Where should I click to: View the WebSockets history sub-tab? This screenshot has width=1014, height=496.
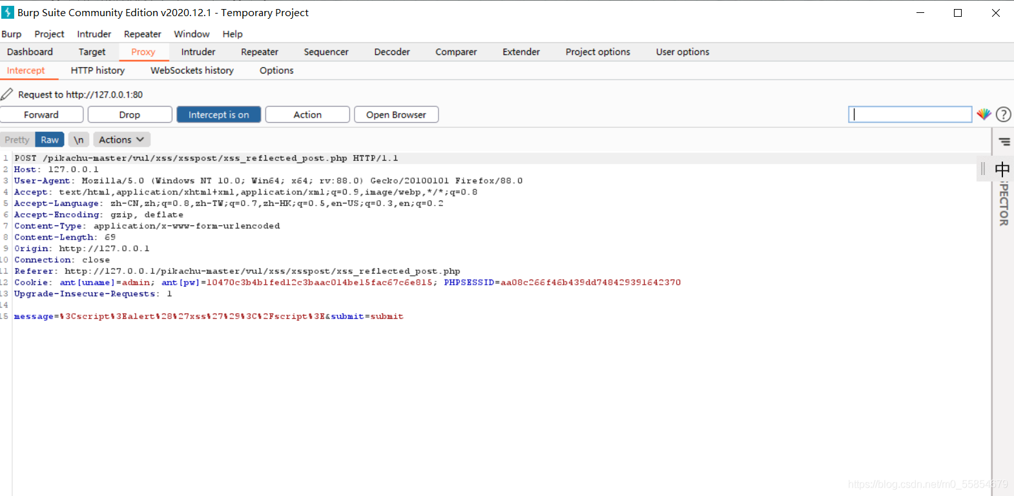(192, 70)
